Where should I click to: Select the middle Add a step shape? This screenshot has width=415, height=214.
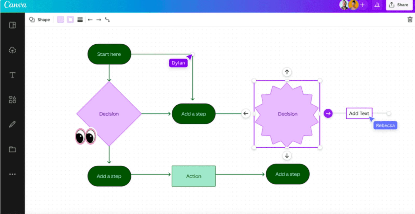pyautogui.click(x=194, y=114)
